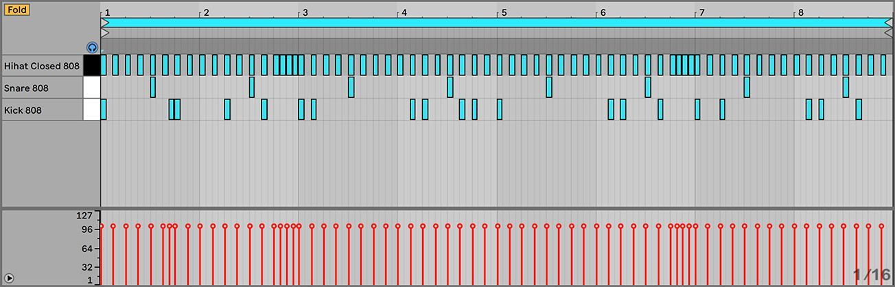The image size is (895, 287).
Task: Select the snare note in bar 3
Action: (x=351, y=88)
